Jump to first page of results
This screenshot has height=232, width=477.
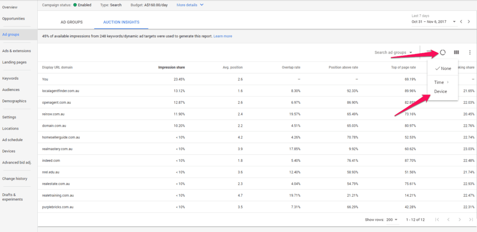coord(437,219)
